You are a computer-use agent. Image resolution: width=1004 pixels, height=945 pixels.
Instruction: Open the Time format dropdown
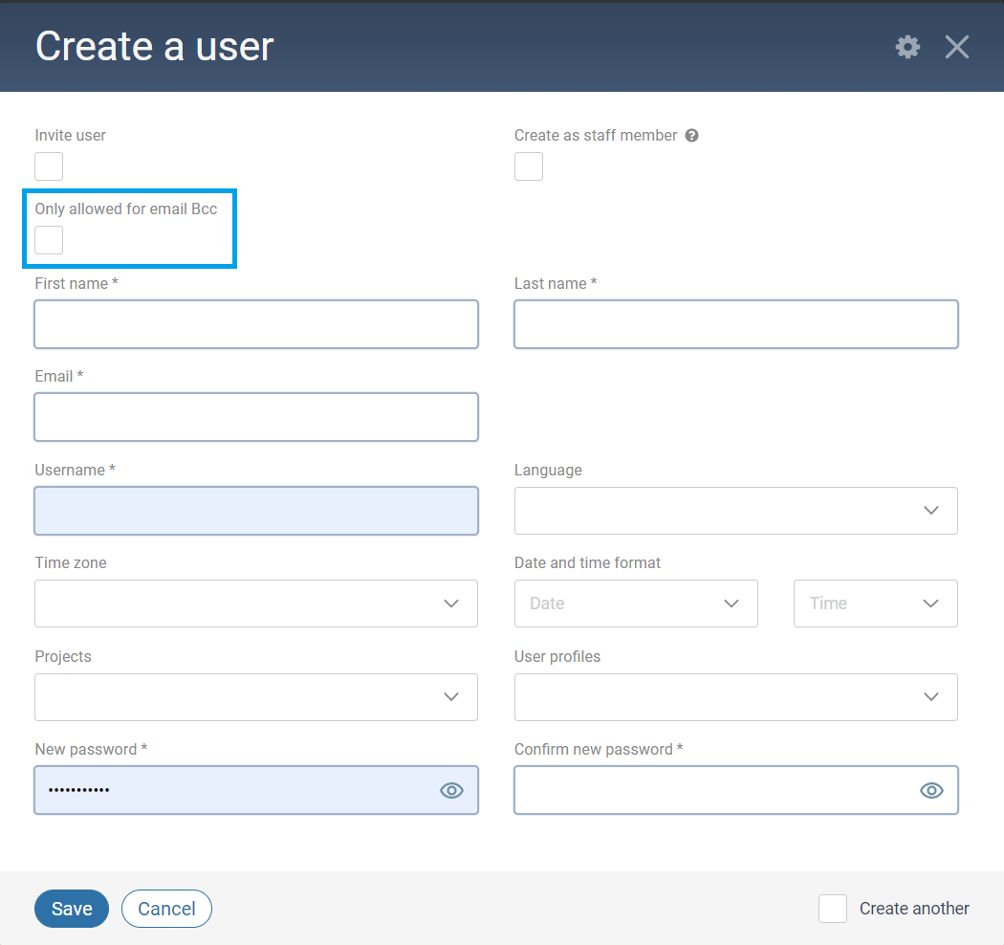(875, 604)
